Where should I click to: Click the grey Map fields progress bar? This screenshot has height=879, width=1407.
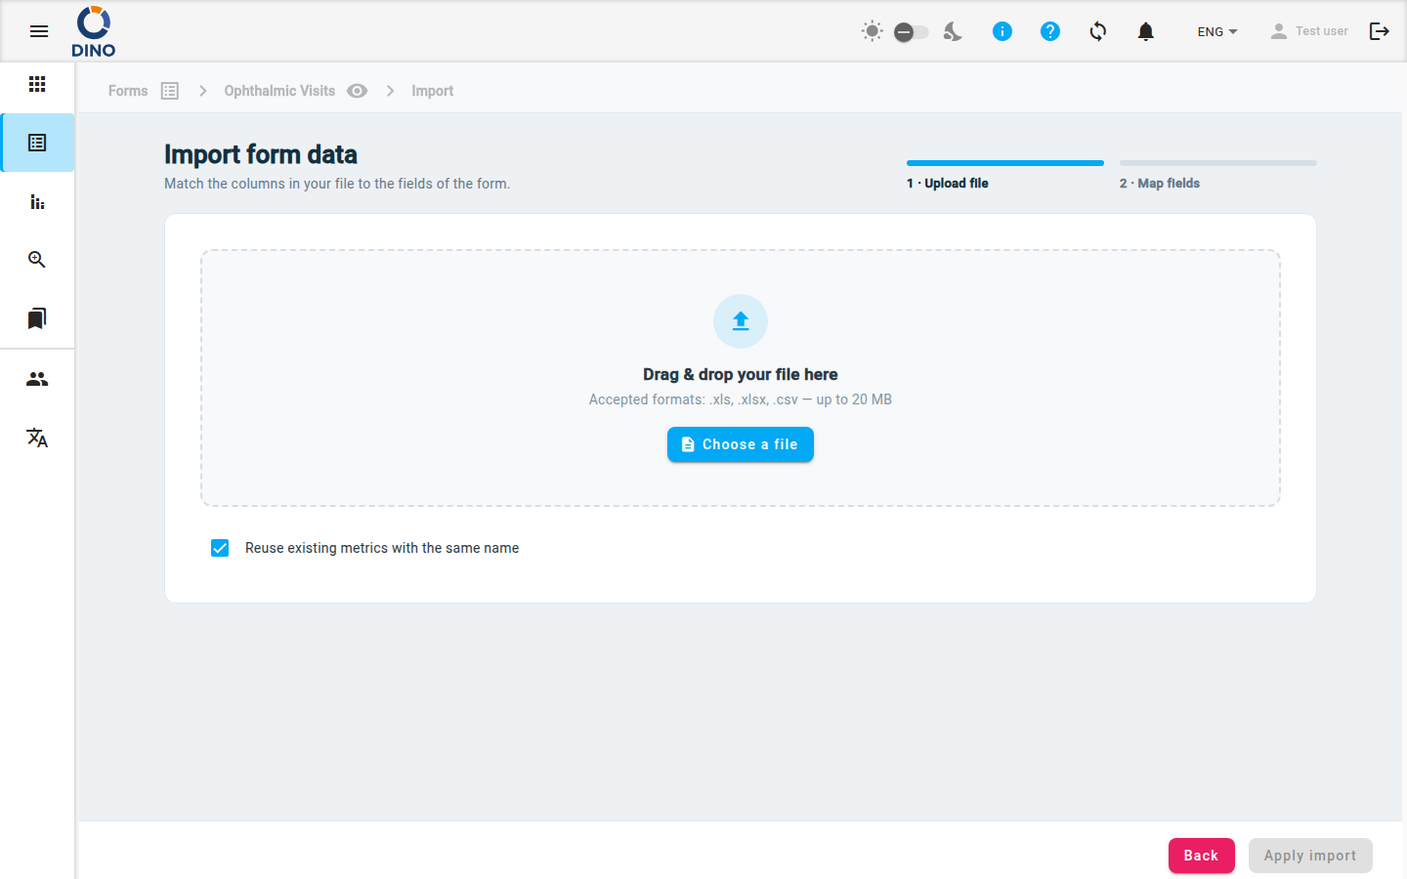pos(1218,163)
